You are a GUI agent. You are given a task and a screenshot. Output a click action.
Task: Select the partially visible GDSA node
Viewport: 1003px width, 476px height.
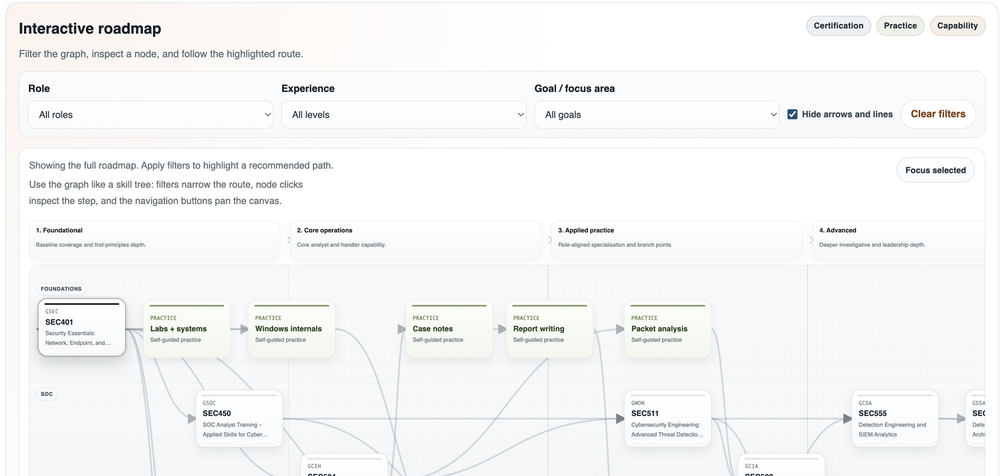tap(976, 418)
